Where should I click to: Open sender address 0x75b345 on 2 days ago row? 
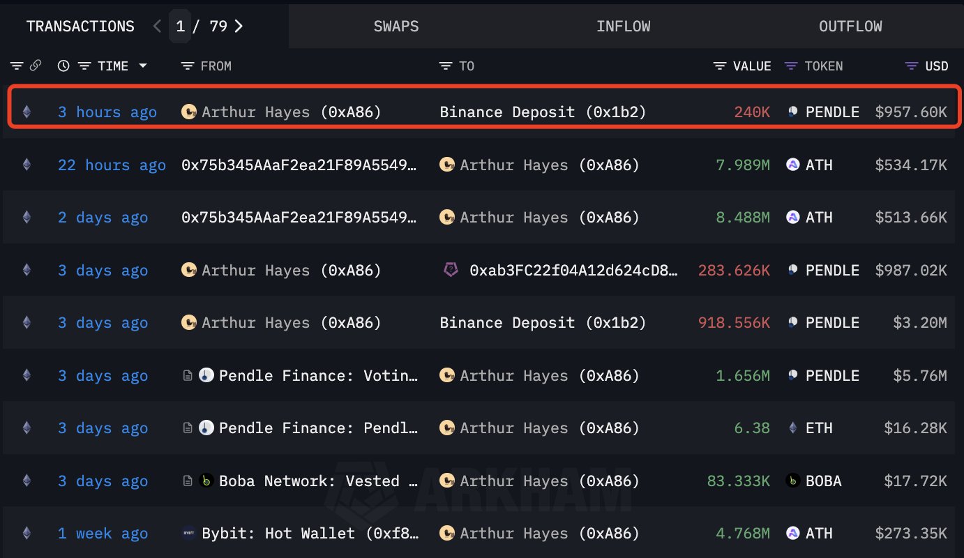click(x=299, y=218)
